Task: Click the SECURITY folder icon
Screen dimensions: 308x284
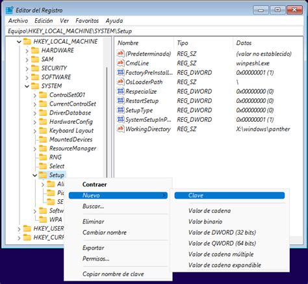Action: click(35, 68)
